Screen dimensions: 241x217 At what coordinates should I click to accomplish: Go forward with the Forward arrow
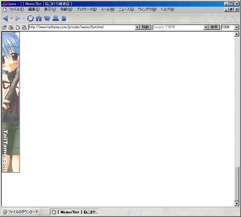[x=18, y=18]
